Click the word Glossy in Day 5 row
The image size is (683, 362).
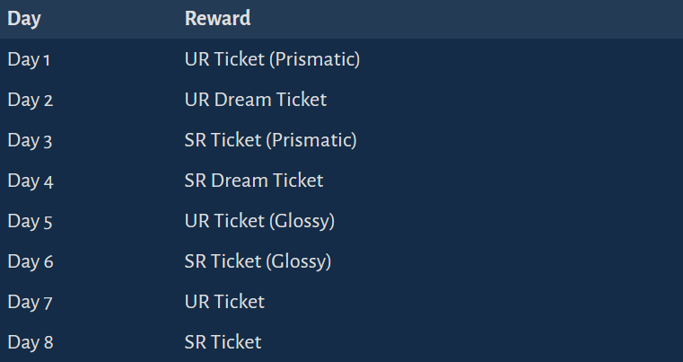coord(302,221)
